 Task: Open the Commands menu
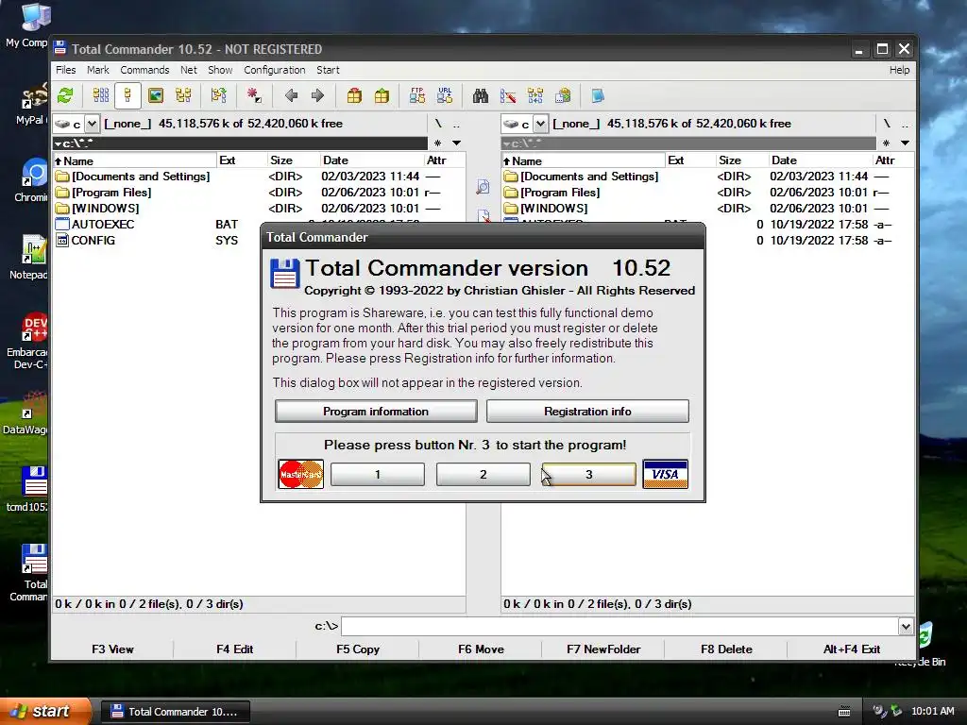(144, 70)
